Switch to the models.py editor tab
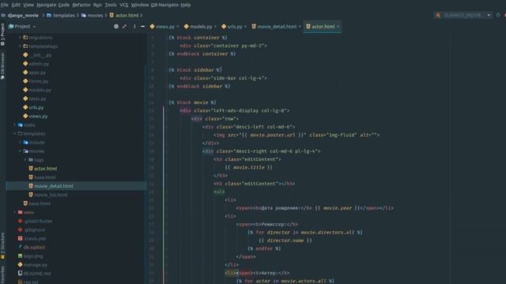Screen dimensions: 506x284 pyautogui.click(x=201, y=26)
